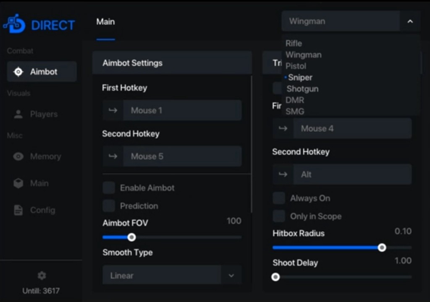
Task: Click the Main cube icon in sidebar
Action: coord(18,183)
